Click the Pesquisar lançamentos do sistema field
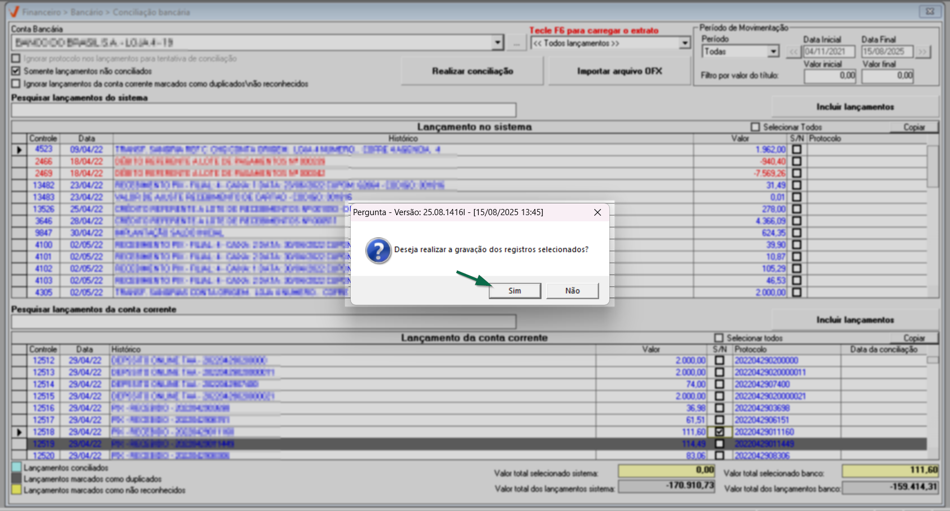Viewport: 950px width, 511px height. coord(263,110)
